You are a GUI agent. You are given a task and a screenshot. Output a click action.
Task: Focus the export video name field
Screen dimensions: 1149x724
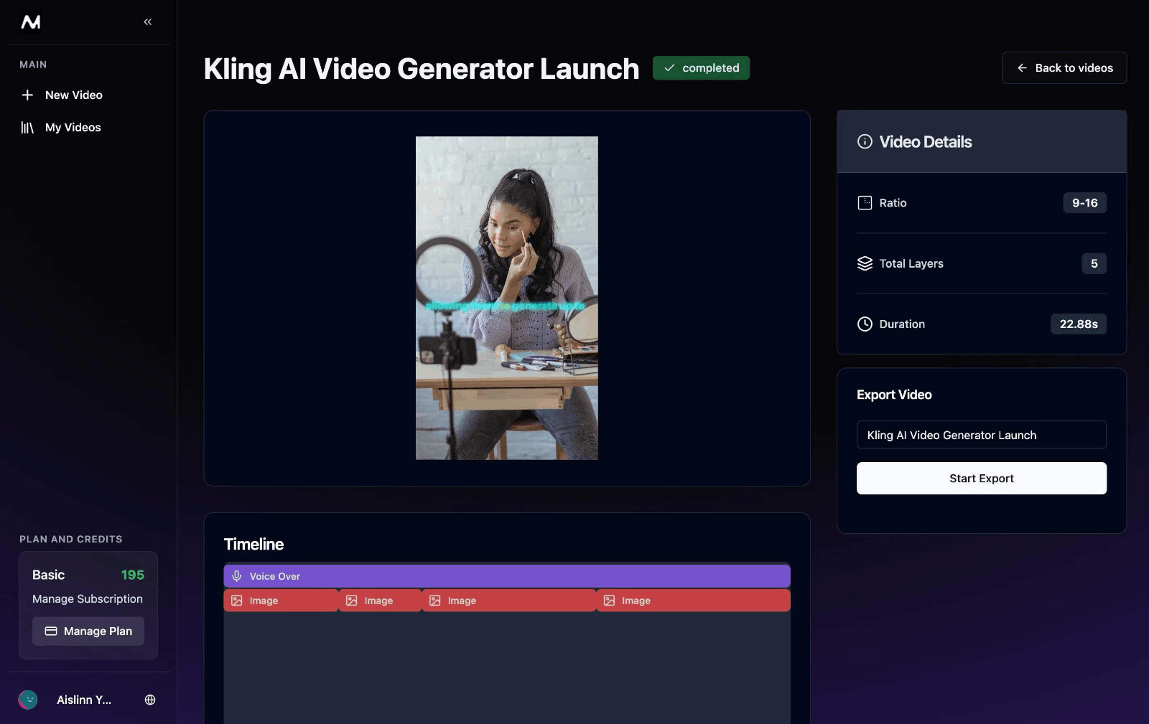point(981,435)
